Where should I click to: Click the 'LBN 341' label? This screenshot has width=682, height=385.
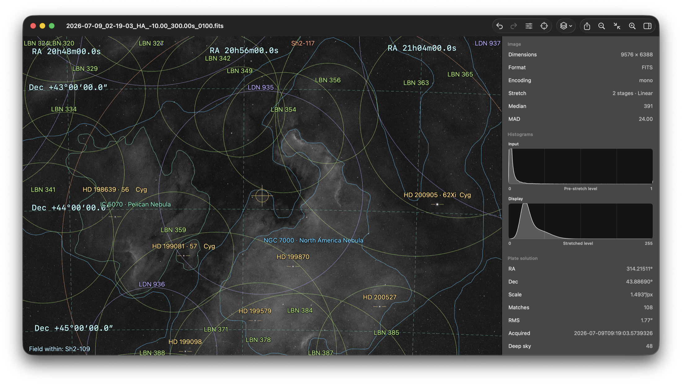[x=43, y=190]
